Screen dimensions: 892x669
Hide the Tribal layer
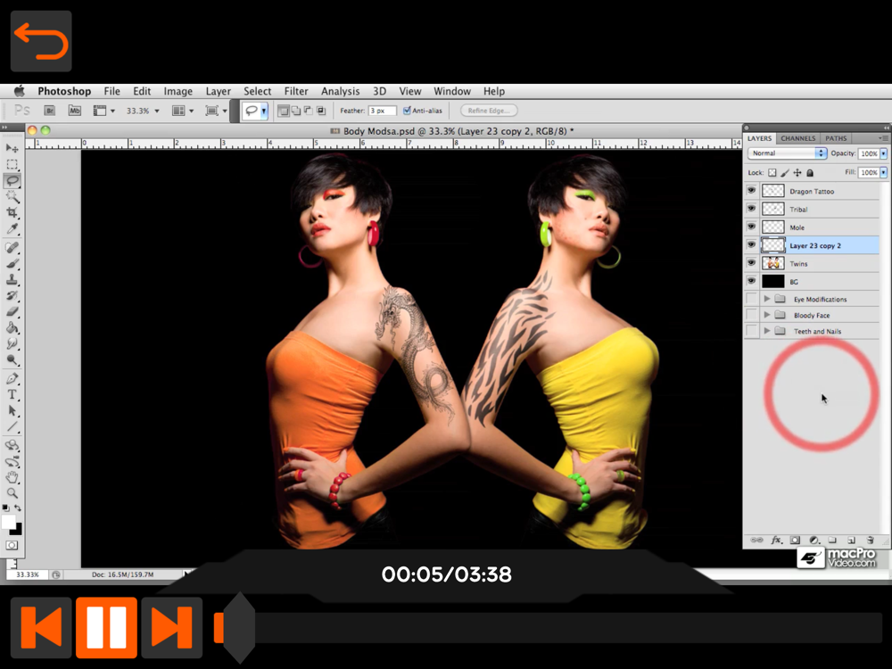tap(751, 209)
